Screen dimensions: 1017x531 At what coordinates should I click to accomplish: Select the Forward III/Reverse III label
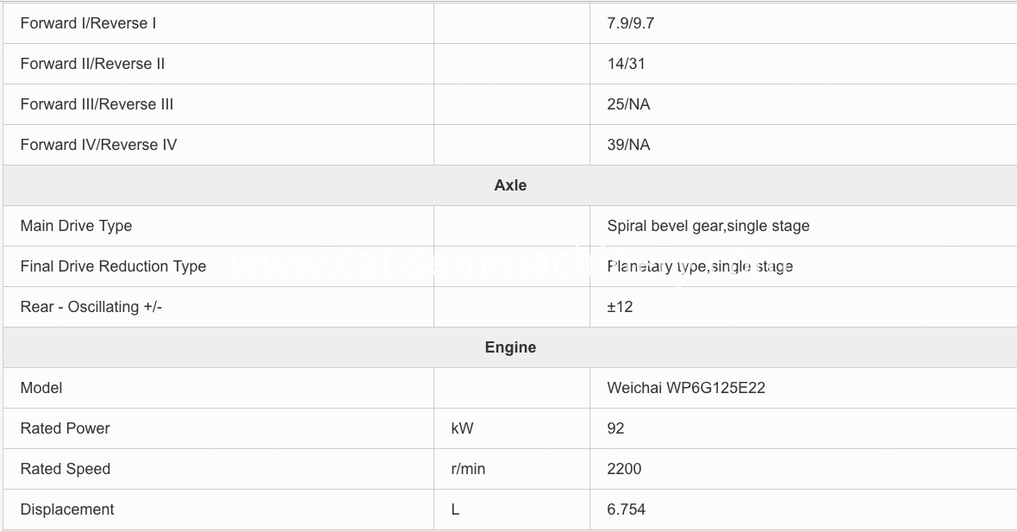coord(97,104)
